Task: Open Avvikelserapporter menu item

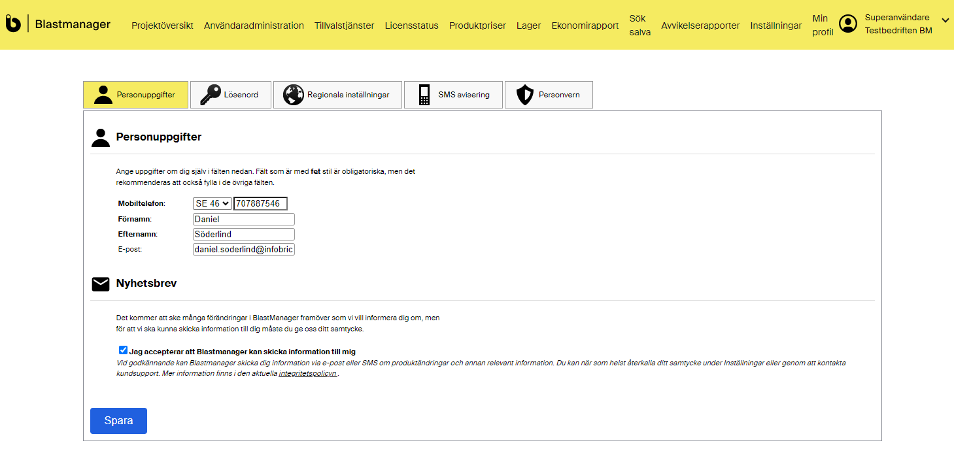Action: [700, 25]
